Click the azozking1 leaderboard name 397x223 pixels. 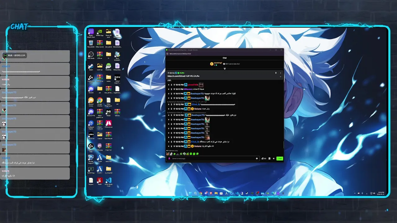pyautogui.click(x=218, y=63)
